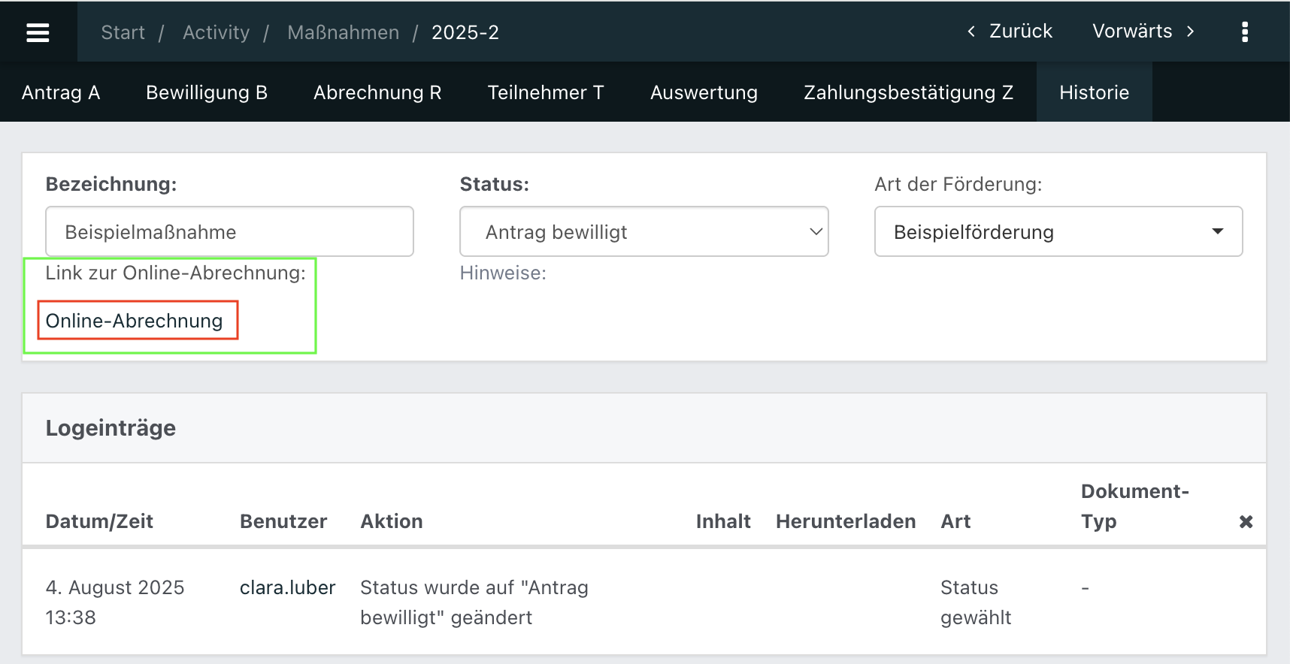This screenshot has height=664, width=1290.
Task: Follow the Online-Abrechnung link
Action: 134,321
